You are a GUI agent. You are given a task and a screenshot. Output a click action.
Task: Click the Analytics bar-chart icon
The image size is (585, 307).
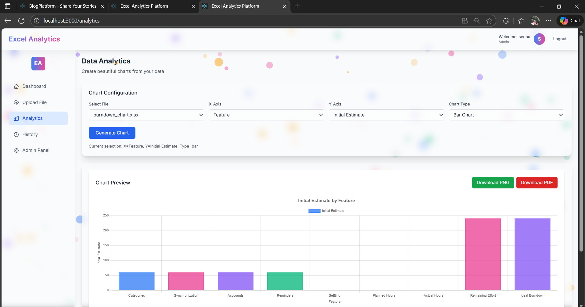point(16,118)
